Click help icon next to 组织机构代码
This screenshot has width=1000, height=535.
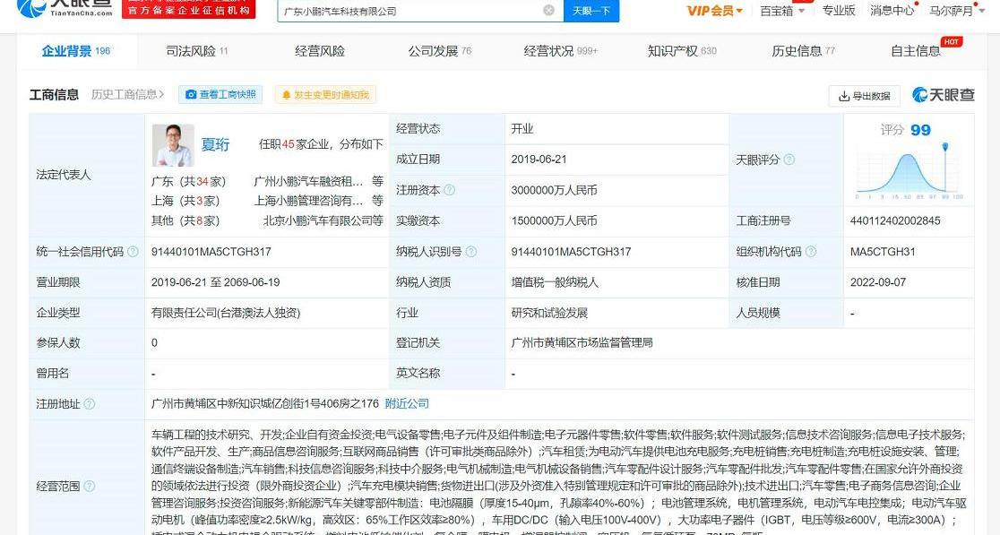pyautogui.click(x=811, y=251)
